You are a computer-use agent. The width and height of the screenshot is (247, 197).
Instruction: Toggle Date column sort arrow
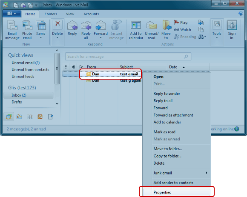pyautogui.click(x=184, y=67)
